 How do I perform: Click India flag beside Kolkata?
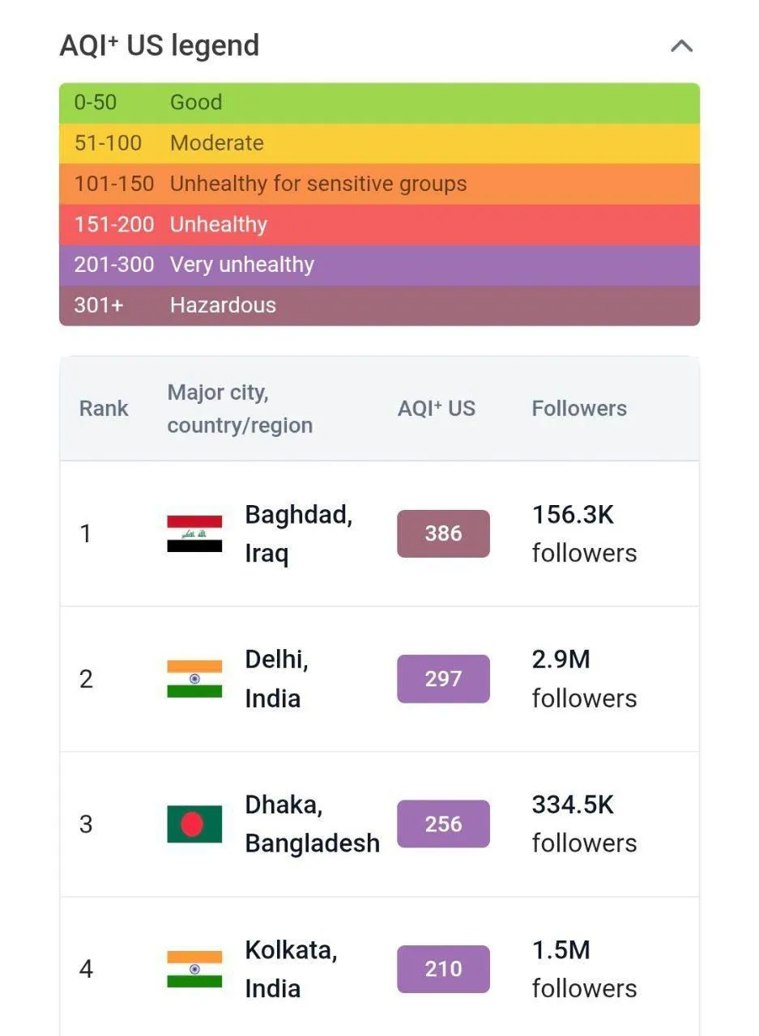[194, 969]
